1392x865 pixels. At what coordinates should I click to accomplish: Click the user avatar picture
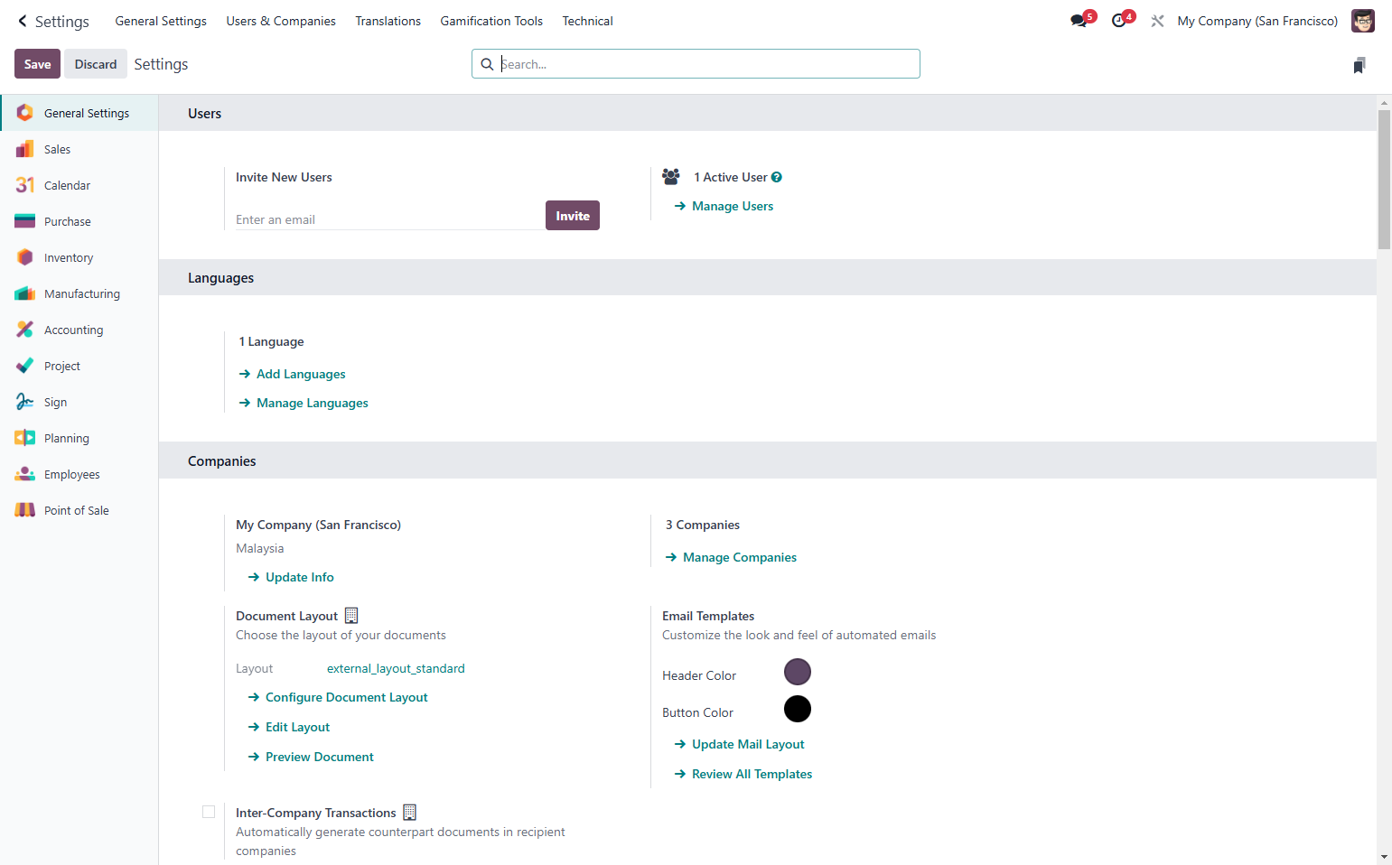(1363, 21)
